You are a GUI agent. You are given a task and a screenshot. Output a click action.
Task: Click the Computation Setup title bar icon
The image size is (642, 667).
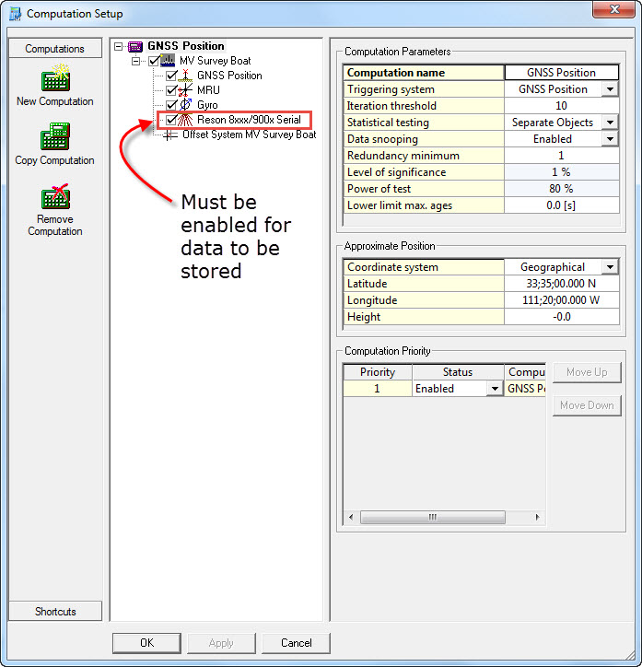coord(16,14)
